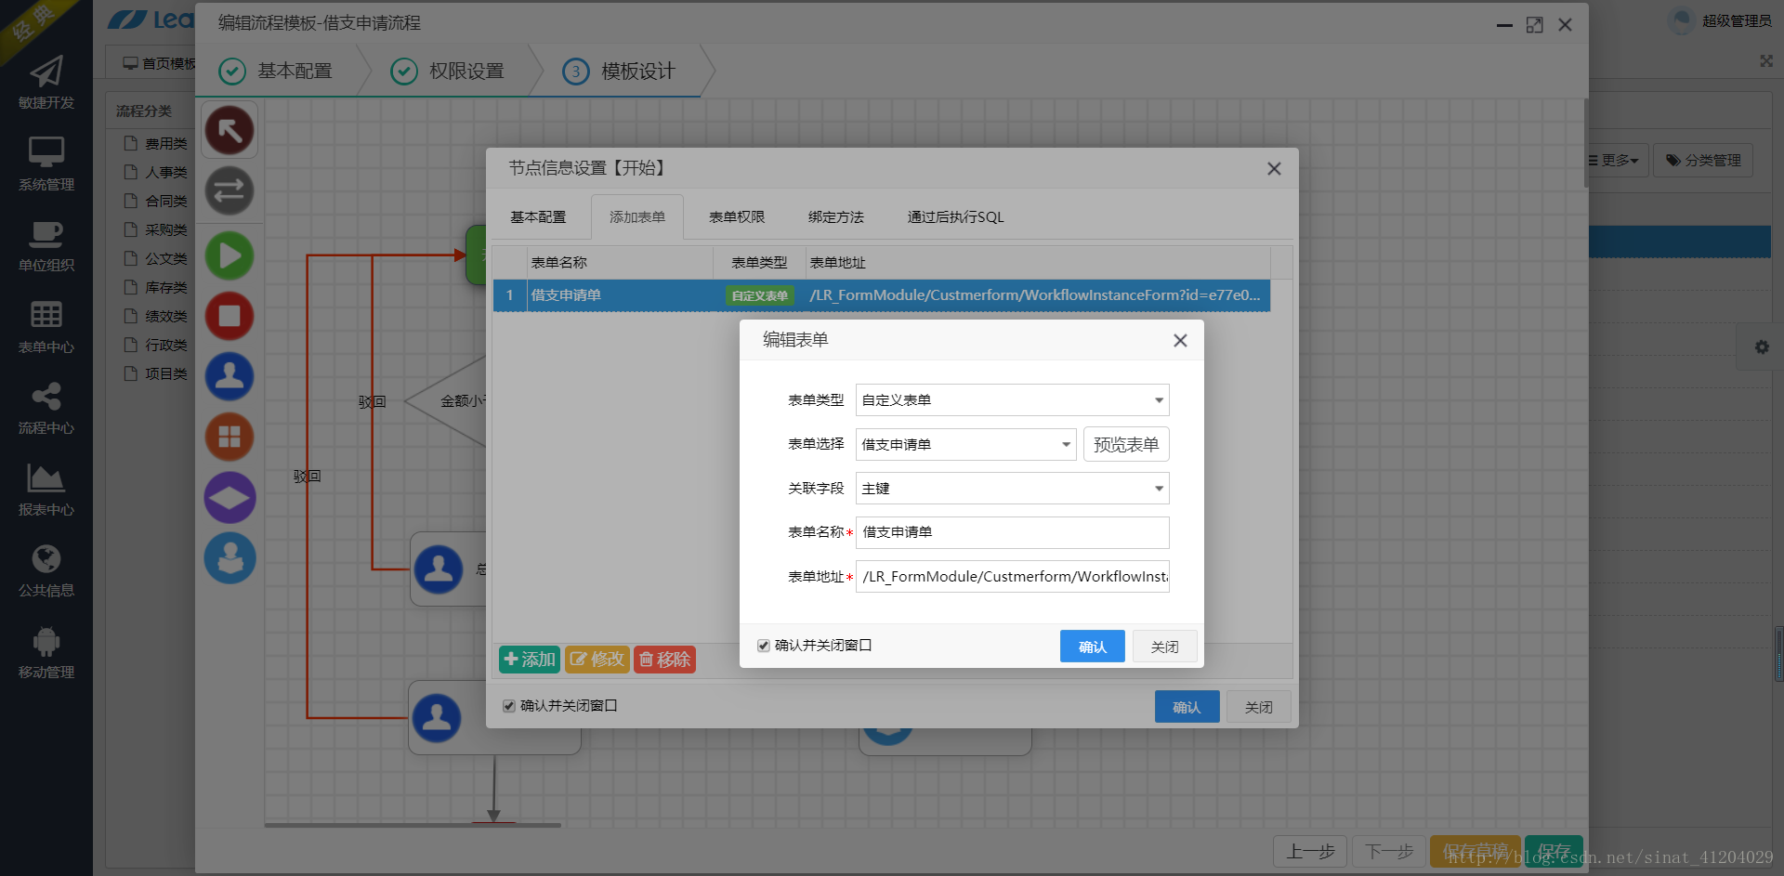Open 公共信息 in left sidebar
The width and height of the screenshot is (1784, 876).
point(46,571)
